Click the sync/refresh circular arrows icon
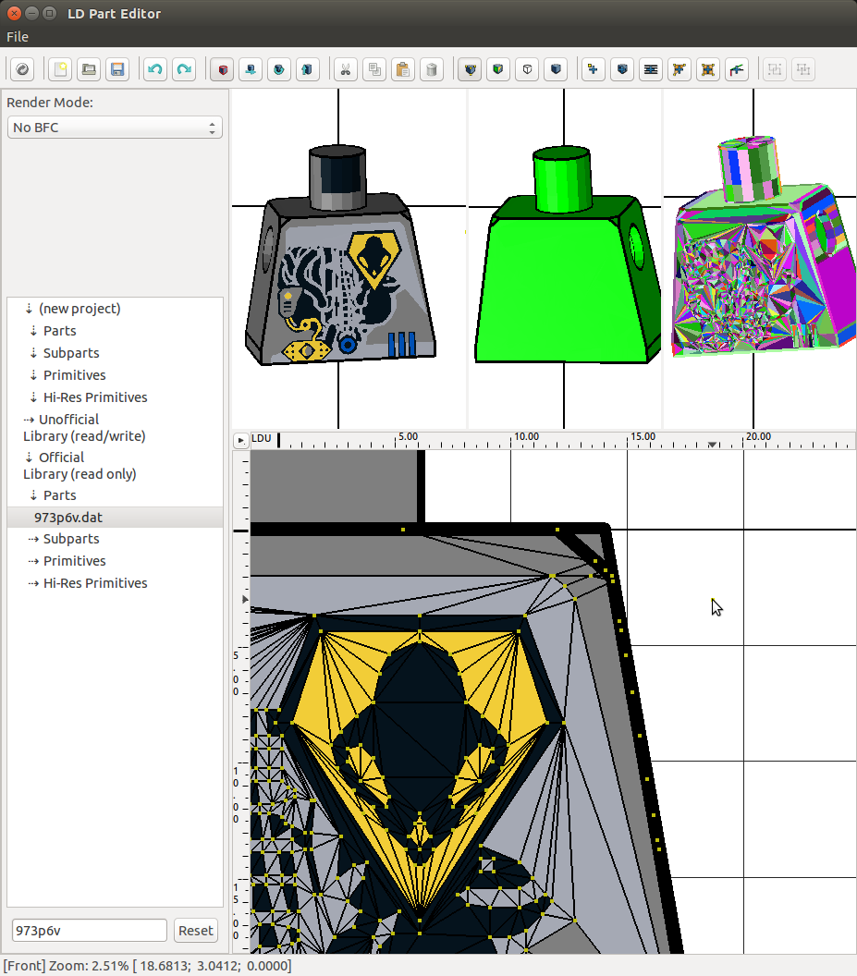 coord(22,69)
